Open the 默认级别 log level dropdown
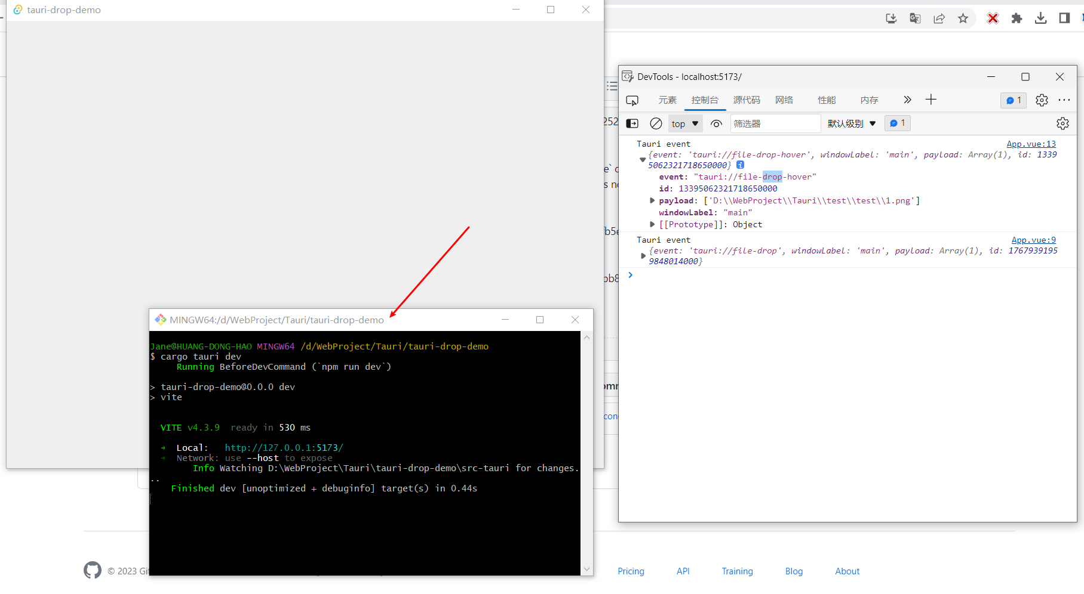Viewport: 1084px width, 594px height. coord(850,123)
